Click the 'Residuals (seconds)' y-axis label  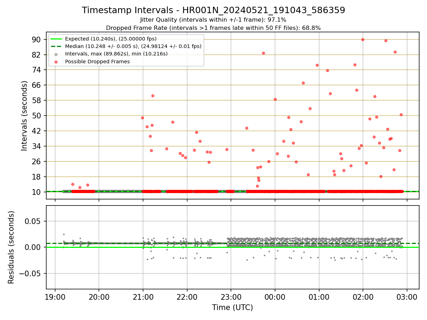(x=12, y=247)
